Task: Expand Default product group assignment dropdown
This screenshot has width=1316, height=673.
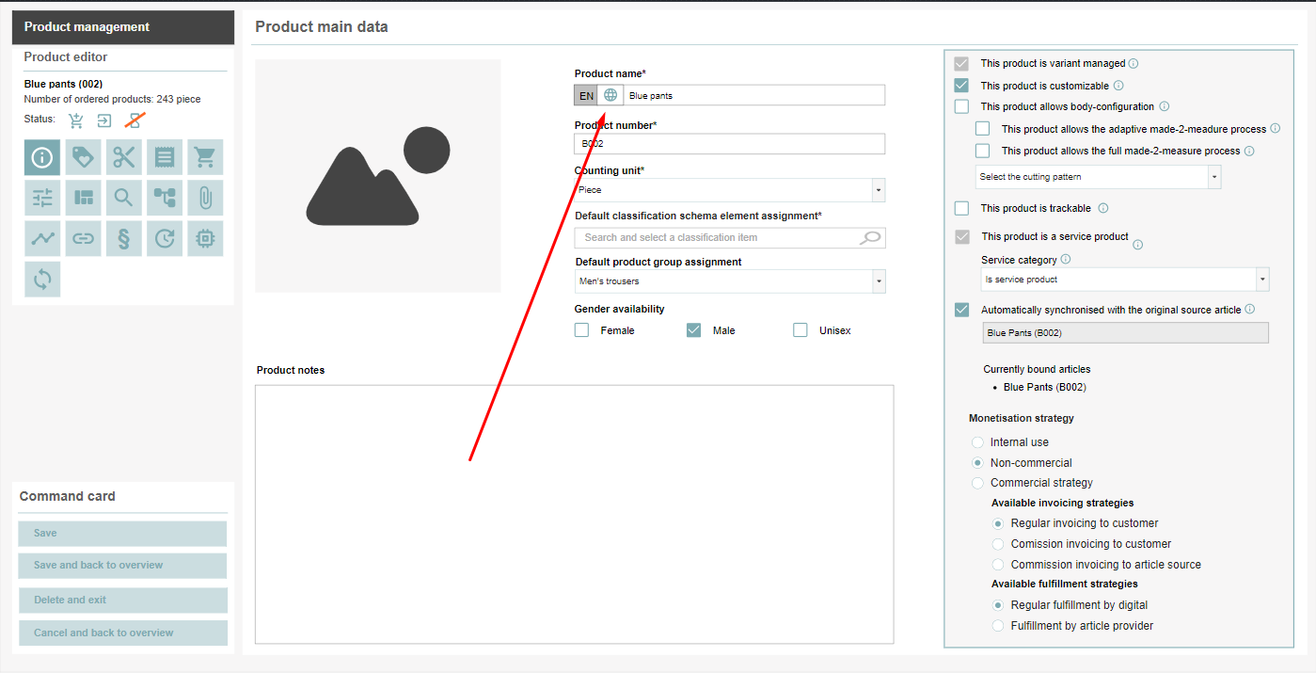Action: (730, 281)
